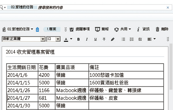This screenshot has height=110, width=173.
Task: Click the 1166 cost cell
Action: point(46,90)
